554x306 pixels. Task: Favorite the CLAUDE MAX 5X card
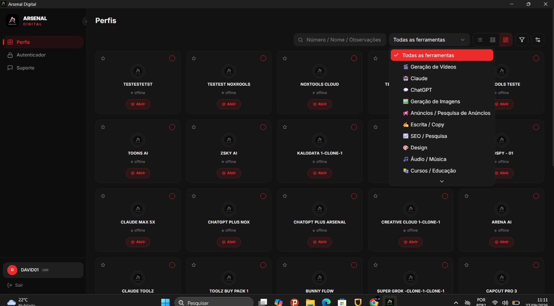103,196
